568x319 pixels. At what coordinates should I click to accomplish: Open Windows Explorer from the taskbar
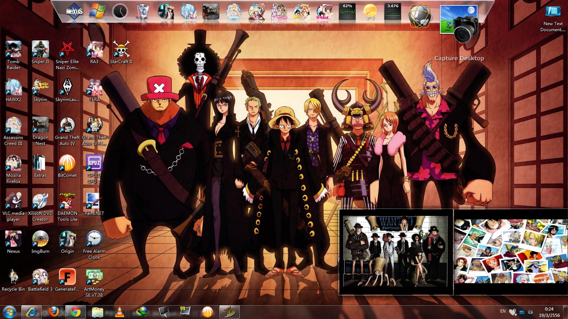point(98,312)
